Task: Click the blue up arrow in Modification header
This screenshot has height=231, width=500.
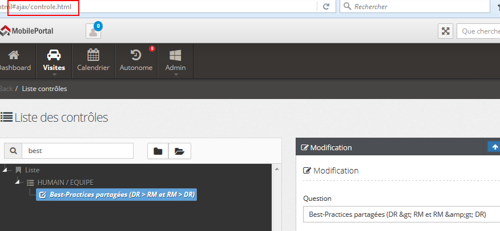Action: [x=494, y=147]
